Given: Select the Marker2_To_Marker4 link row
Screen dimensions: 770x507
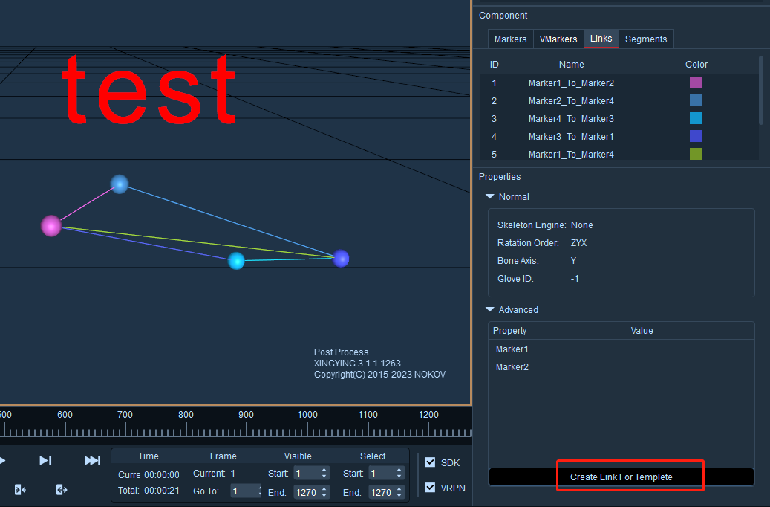Looking at the screenshot, I should click(x=619, y=101).
